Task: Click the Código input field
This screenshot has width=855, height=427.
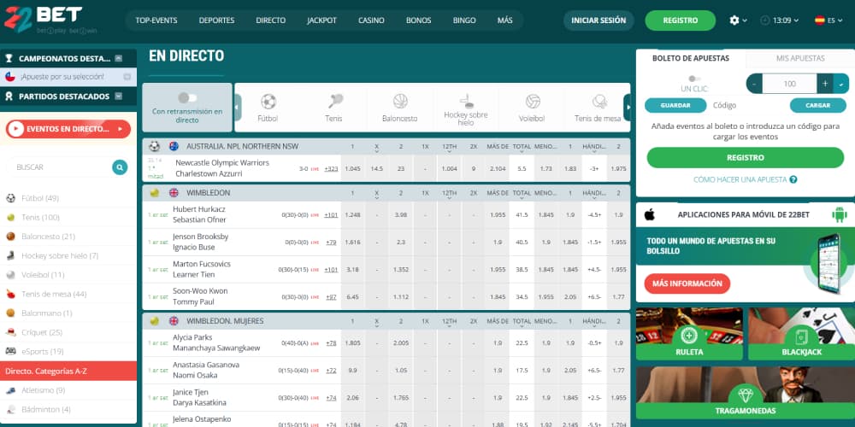Action: [x=748, y=106]
